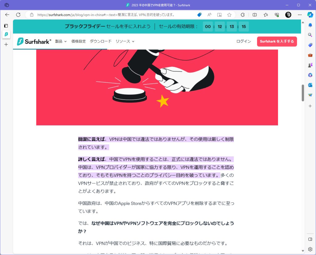Add a new vertical tab
Viewport: 316px width, 255px height.
(6, 45)
